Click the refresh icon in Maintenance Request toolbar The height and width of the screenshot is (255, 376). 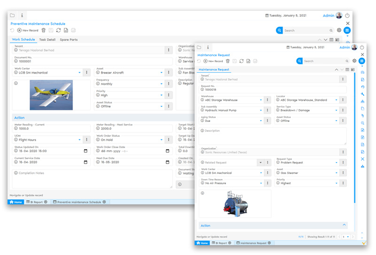tap(242, 61)
